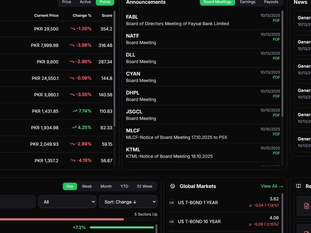Select the Day period toggle
Screen dimensions: 311x233
coord(70,186)
